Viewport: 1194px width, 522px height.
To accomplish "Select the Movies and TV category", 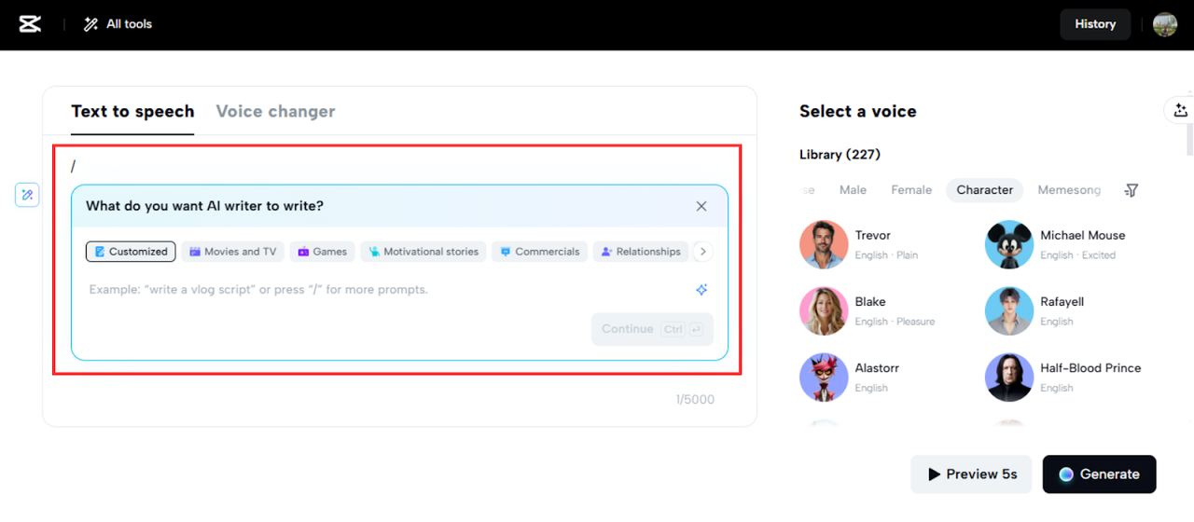I will [232, 252].
